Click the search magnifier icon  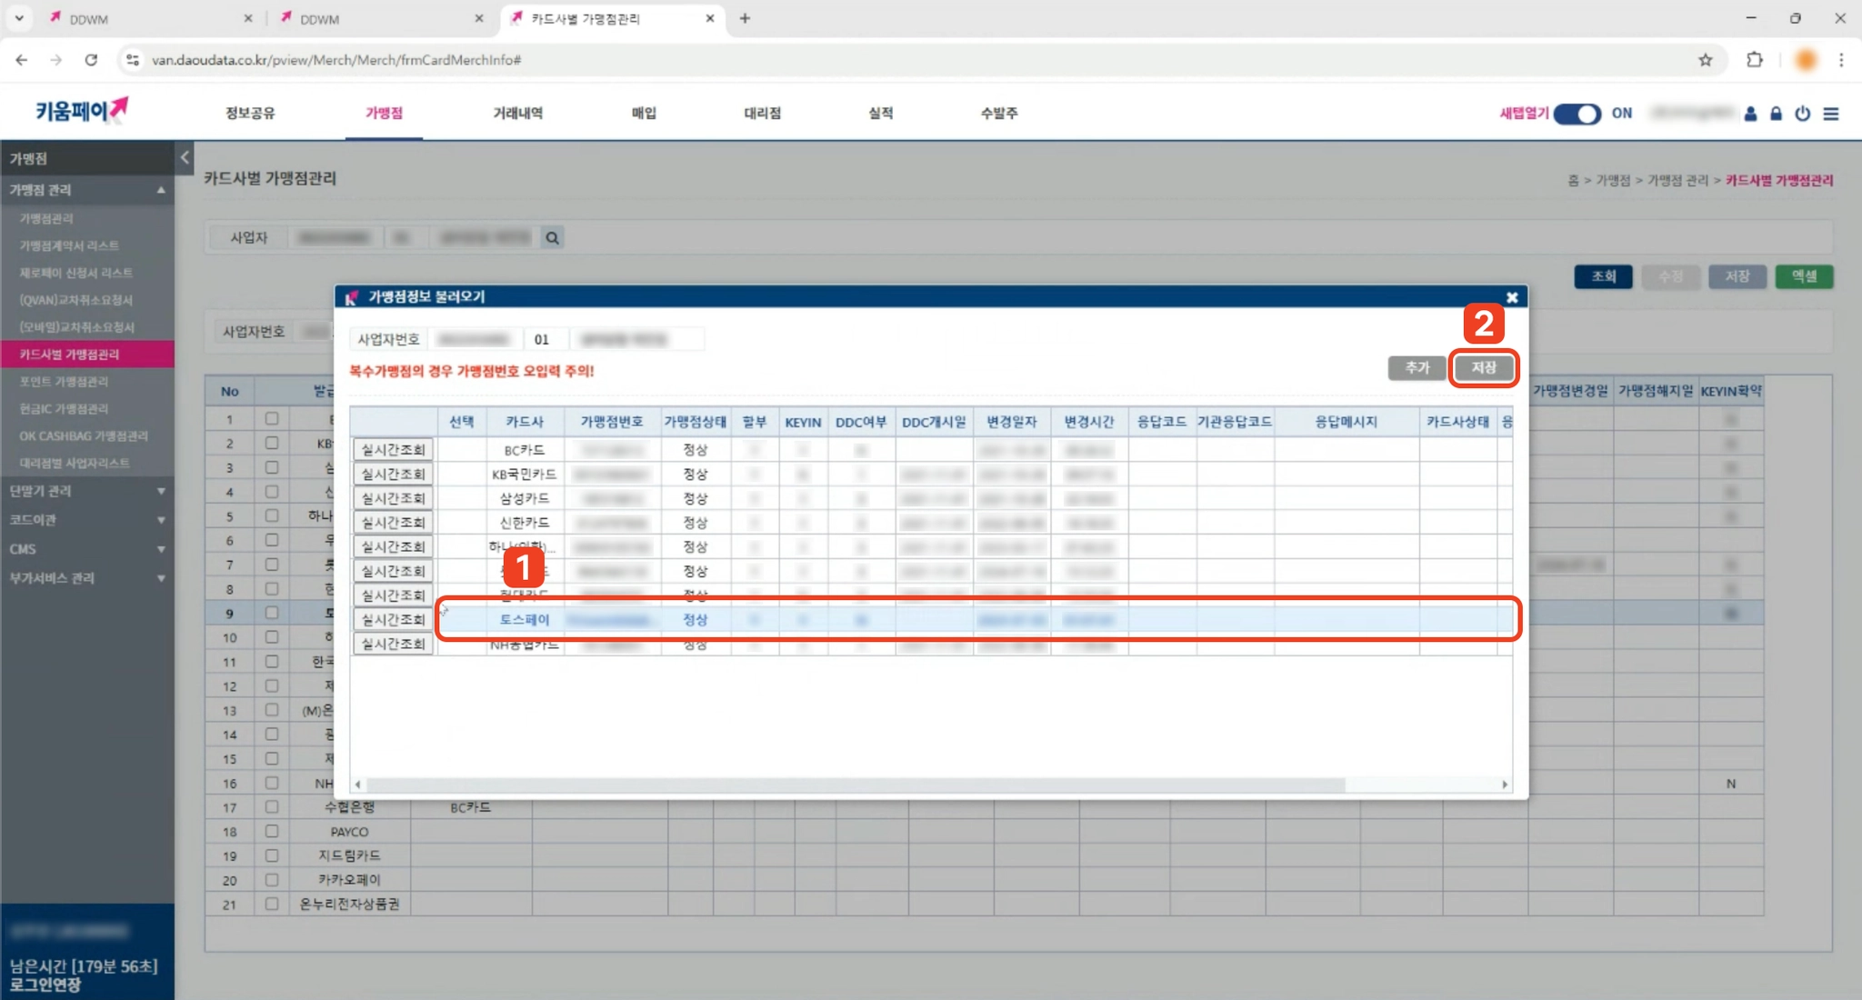click(552, 238)
